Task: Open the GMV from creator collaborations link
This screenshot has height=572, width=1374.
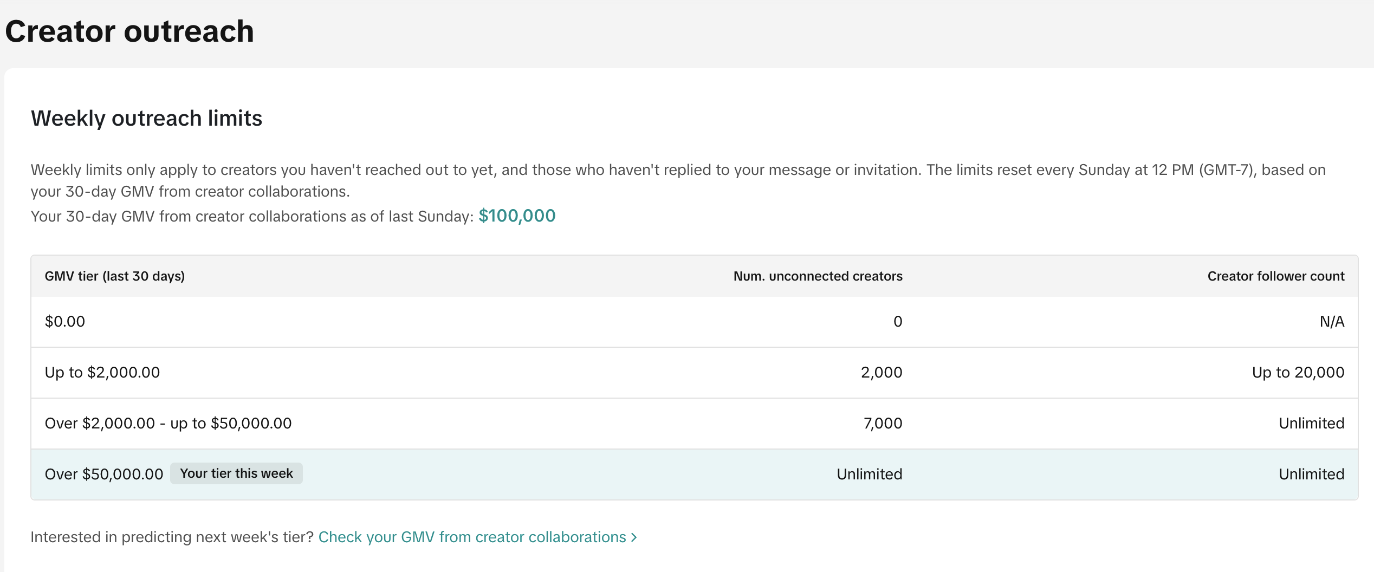Action: pos(477,537)
